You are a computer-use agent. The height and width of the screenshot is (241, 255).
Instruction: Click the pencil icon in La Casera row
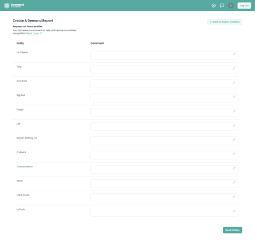pos(234,54)
